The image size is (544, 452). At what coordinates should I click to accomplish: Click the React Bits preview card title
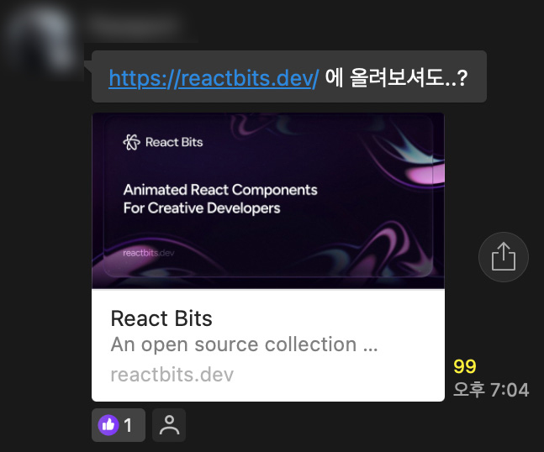click(161, 318)
